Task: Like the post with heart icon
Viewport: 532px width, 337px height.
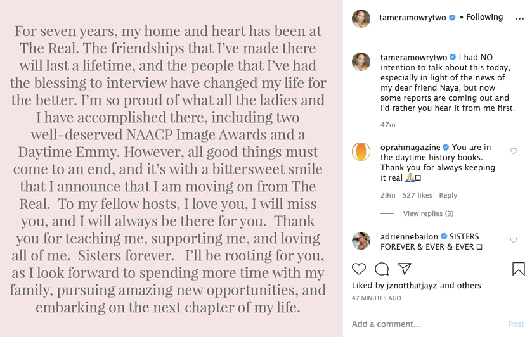Action: (359, 269)
